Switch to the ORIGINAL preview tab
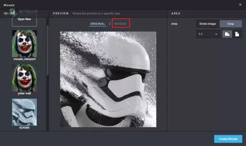Viewport: 246px width, 146px height. click(x=98, y=24)
